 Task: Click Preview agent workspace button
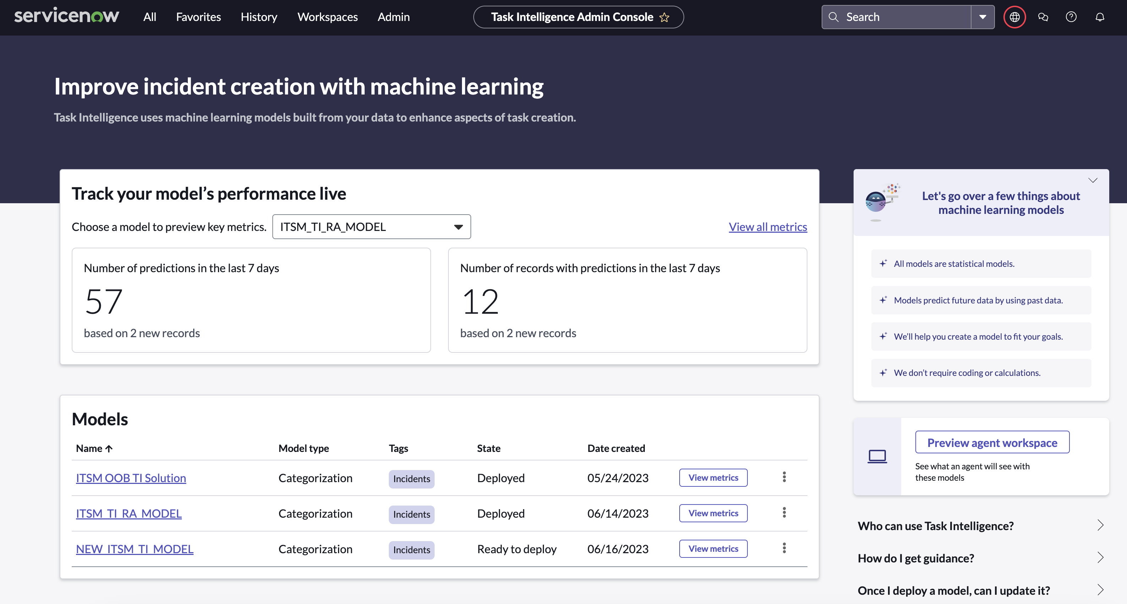coord(992,442)
